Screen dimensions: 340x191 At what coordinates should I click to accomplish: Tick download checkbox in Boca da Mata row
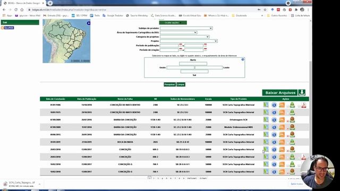pyautogui.click(x=288, y=143)
